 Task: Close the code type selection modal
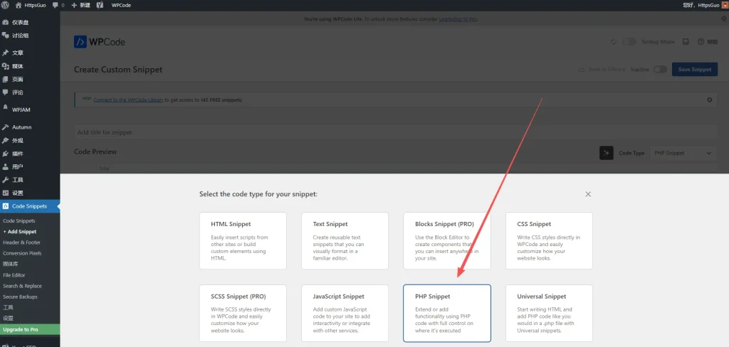[588, 194]
